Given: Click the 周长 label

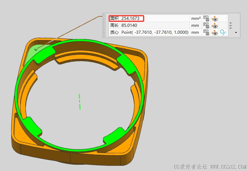Looking at the screenshot, I should [114, 25].
